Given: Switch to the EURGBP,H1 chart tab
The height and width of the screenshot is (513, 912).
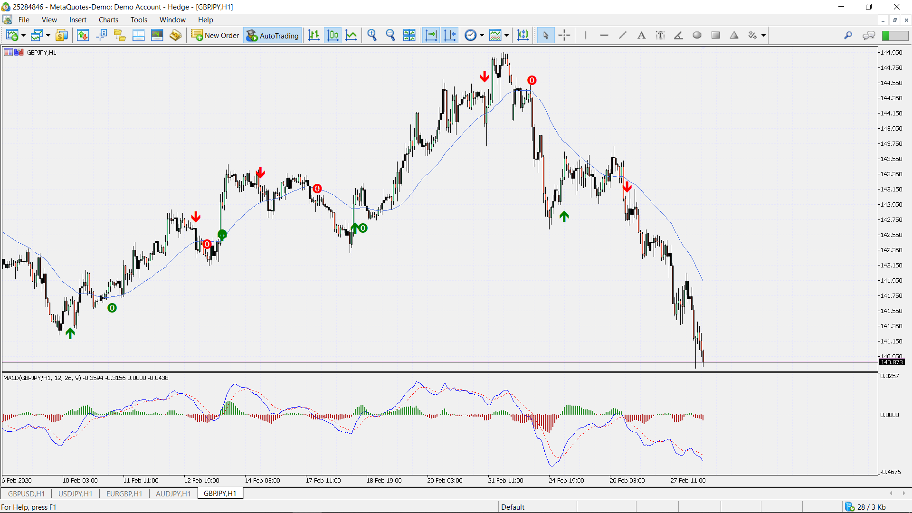Looking at the screenshot, I should point(124,494).
